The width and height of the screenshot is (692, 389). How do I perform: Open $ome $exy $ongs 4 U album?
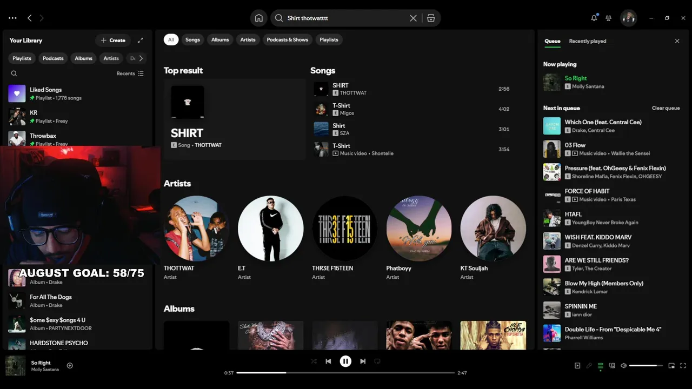tap(77, 324)
